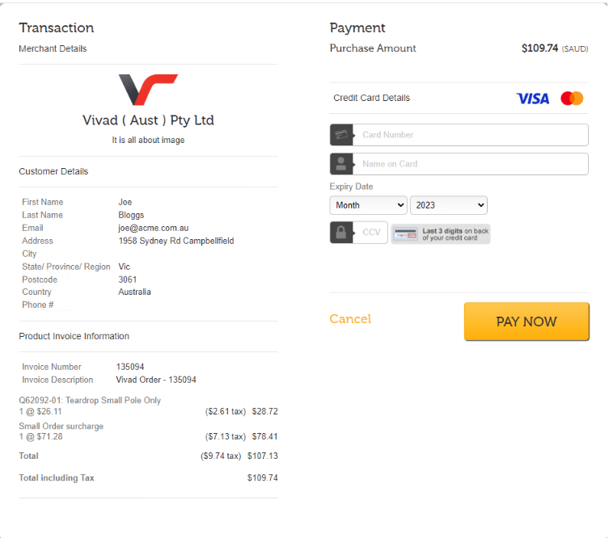The height and width of the screenshot is (538, 609).
Task: Click the Cancel link
Action: [x=350, y=319]
